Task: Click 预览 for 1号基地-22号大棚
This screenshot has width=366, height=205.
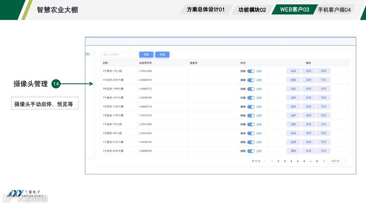Action: 324,80
